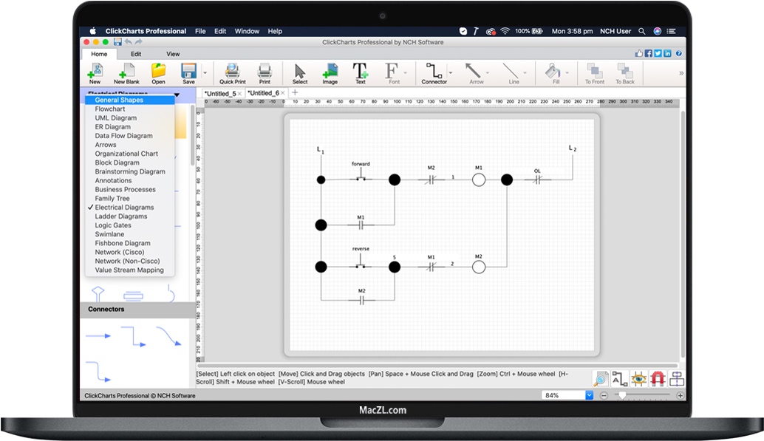Toggle grid visibility with the eye icon
This screenshot has width=764, height=441.
(638, 378)
